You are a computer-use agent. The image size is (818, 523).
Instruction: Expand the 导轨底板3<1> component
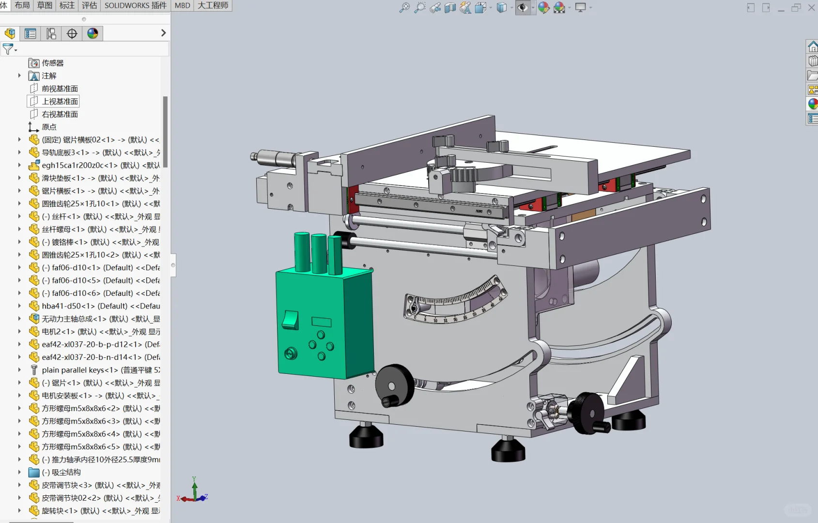point(19,153)
